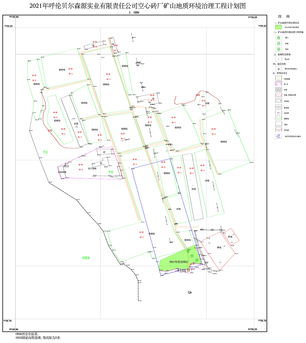Image resolution: width=306 pixels, height=343 pixels.
Task: Click the heading 三、地貌形态类型
Action: (282, 55)
